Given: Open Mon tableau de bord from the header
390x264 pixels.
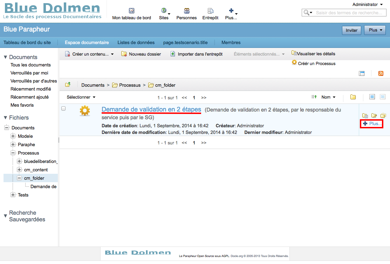Looking at the screenshot, I should [131, 14].
